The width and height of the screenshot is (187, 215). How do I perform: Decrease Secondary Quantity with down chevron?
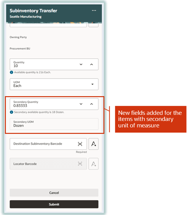[x=81, y=104]
